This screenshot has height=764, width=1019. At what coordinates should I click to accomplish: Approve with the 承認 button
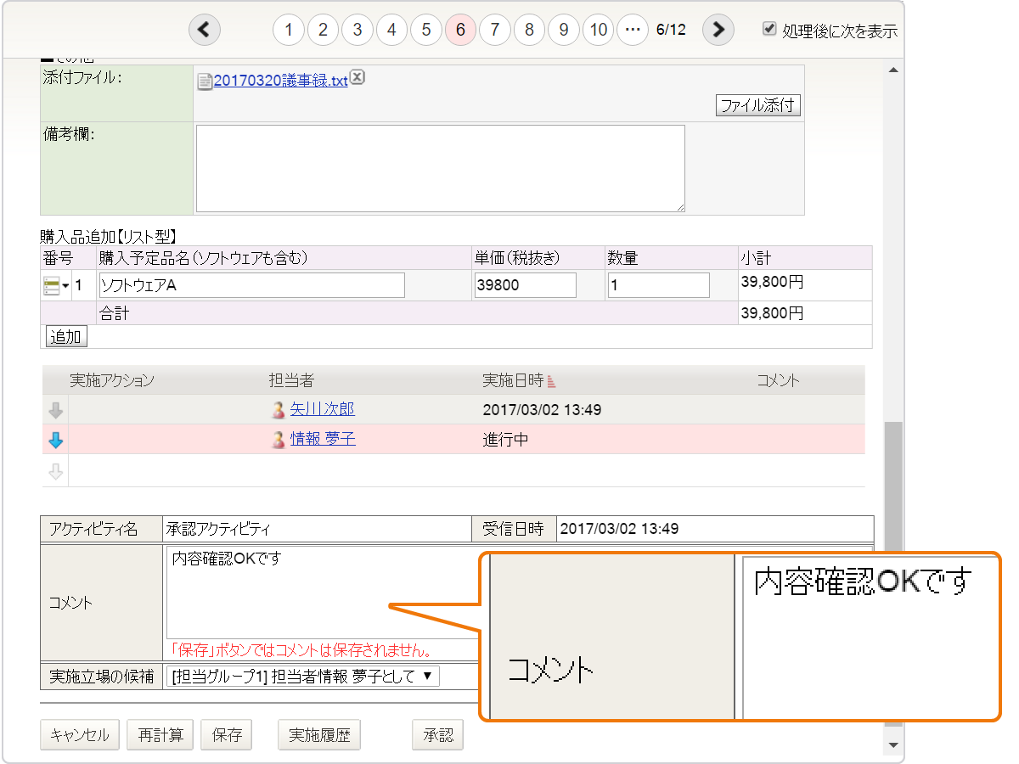pos(438,735)
